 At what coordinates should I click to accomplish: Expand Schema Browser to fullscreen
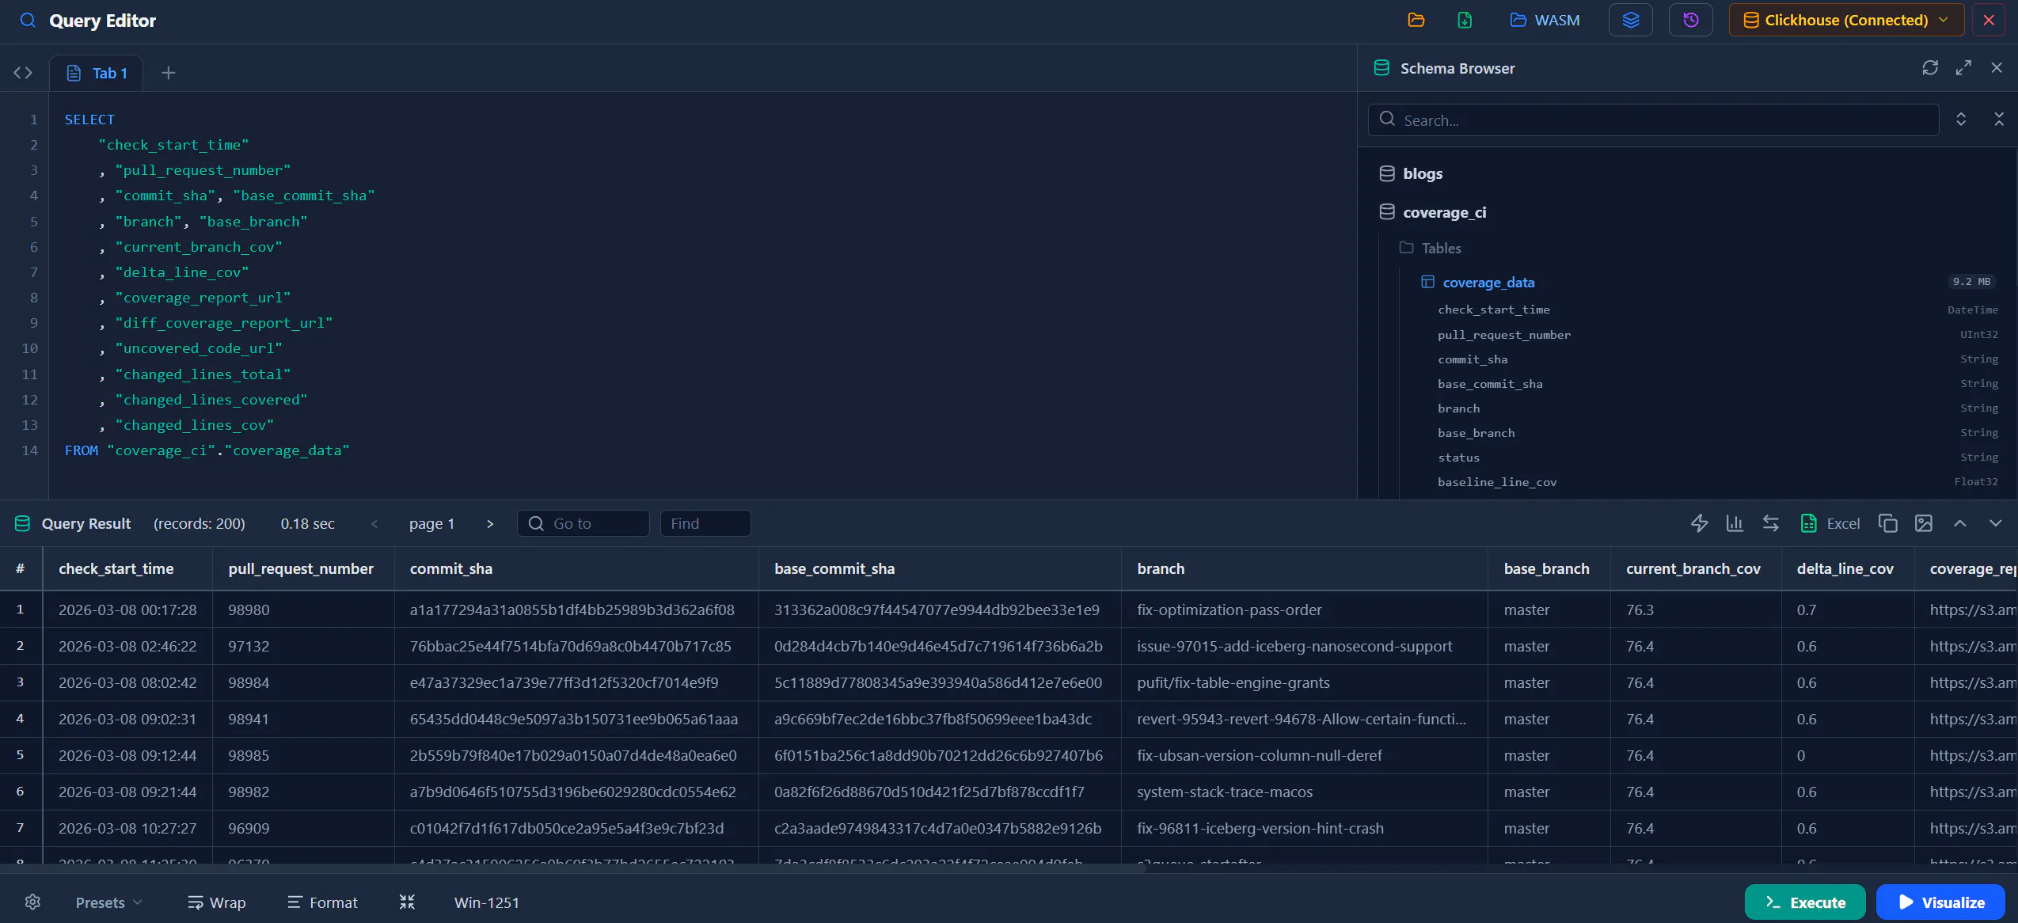[x=1963, y=67]
